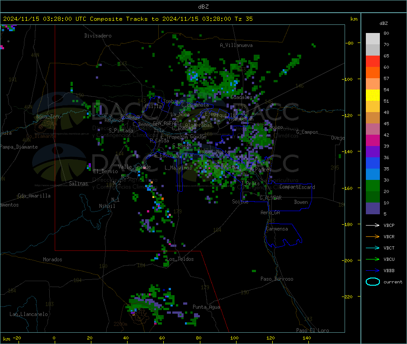Pick the slate purple 5–10 dBZ swatch
Image resolution: width=407 pixels, height=344 pixels.
373,208
